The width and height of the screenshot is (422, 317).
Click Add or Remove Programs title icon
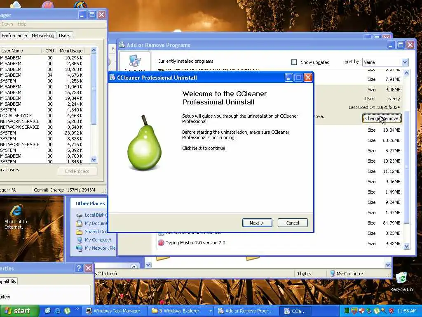click(122, 45)
